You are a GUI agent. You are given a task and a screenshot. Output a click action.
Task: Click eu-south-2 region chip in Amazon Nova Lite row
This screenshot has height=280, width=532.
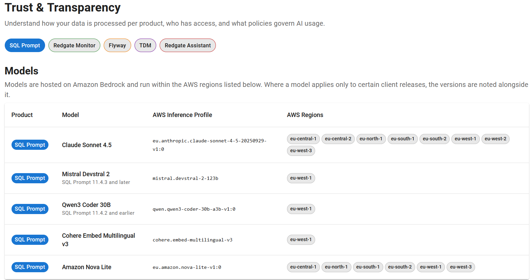[400, 267]
